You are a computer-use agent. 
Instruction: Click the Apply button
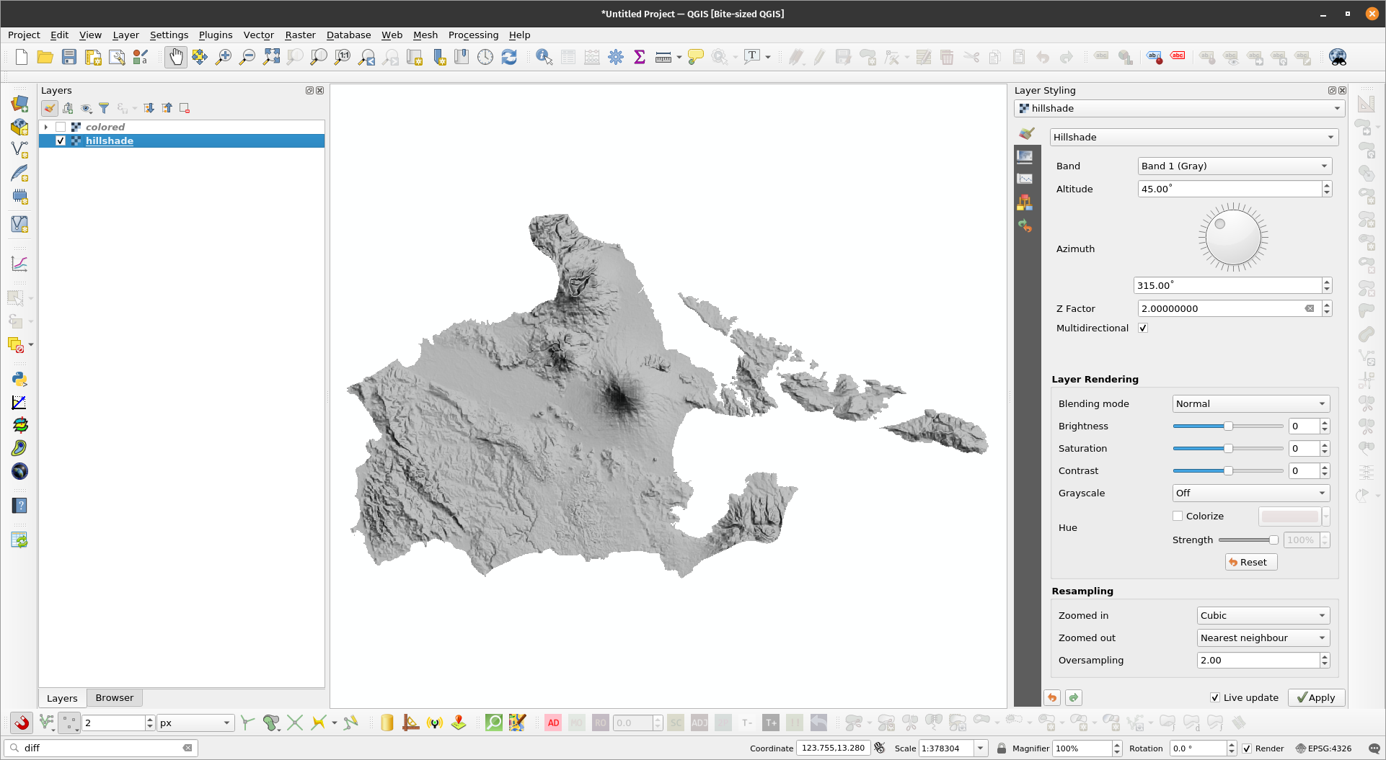[1316, 697]
